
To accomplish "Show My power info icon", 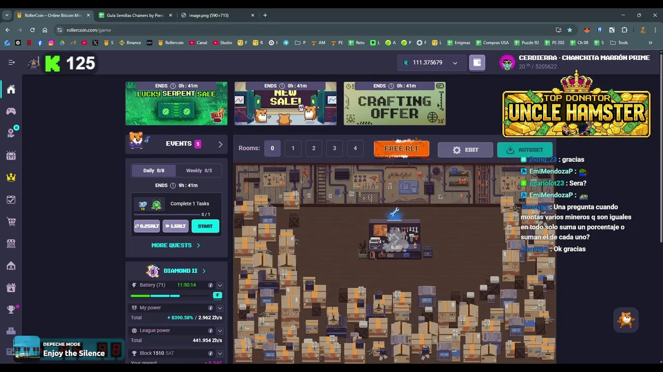I will (x=210, y=308).
